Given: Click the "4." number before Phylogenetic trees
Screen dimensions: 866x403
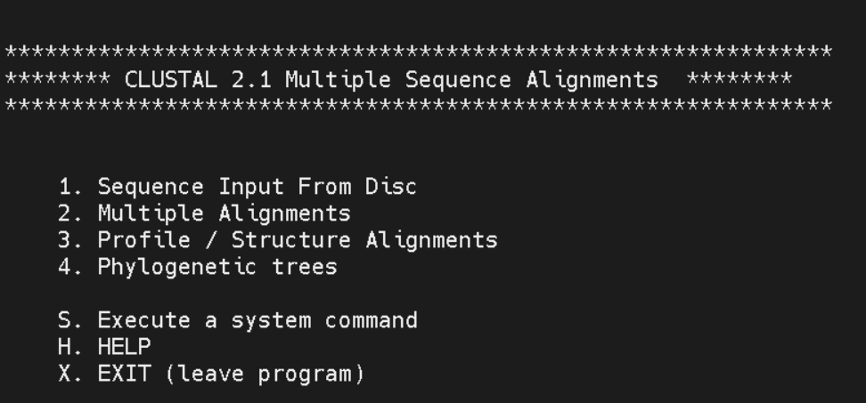Looking at the screenshot, I should pyautogui.click(x=70, y=267).
